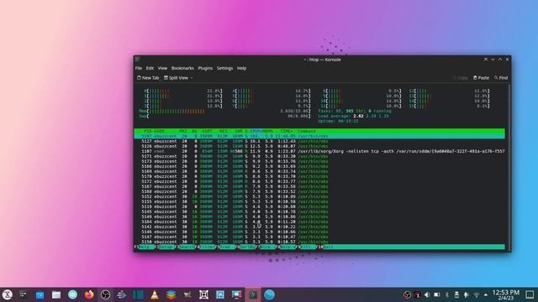Select the root Xorg process row 1107

319,151
